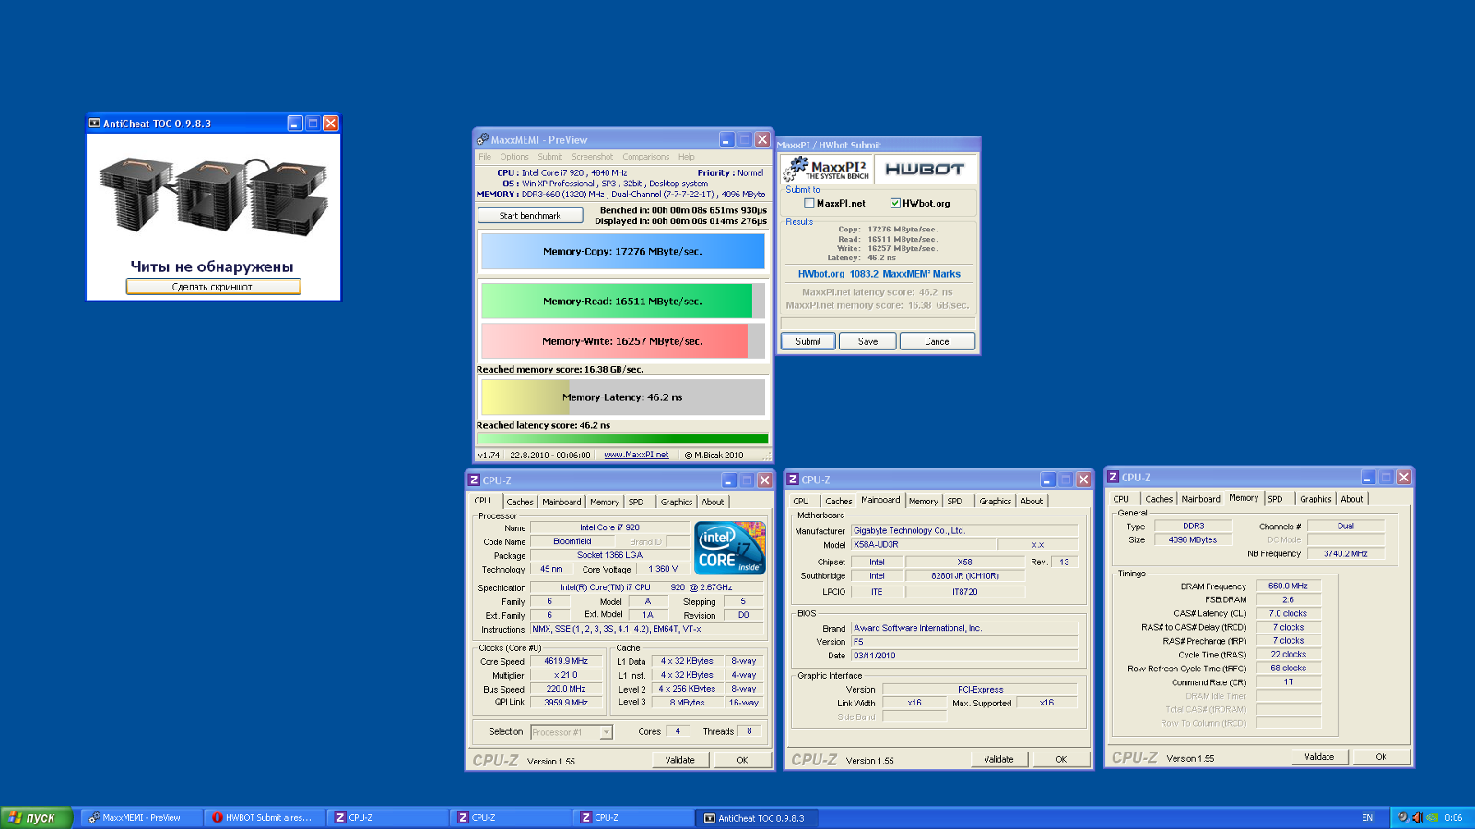Click Save in the HWbot Submit dialog

tap(867, 341)
